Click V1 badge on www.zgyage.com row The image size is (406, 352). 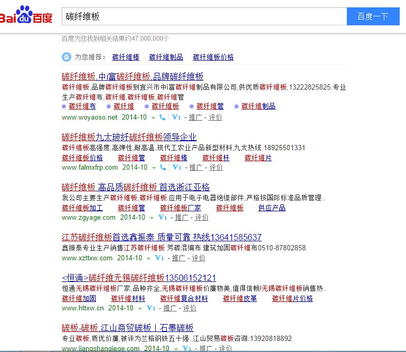point(163,217)
